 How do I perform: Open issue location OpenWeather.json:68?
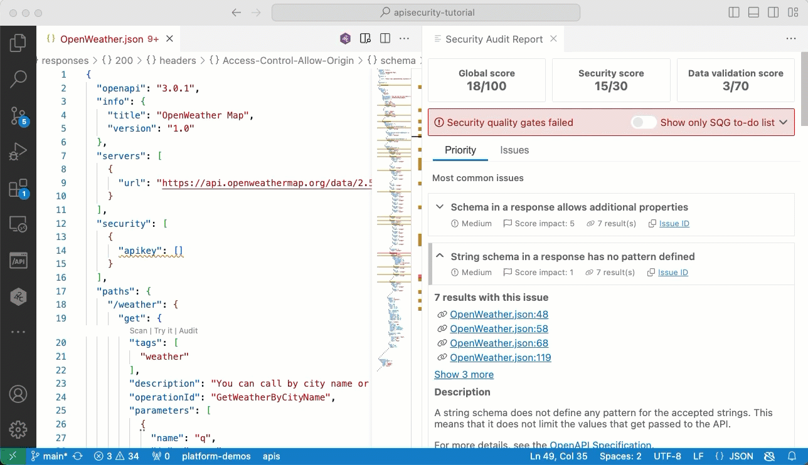click(499, 343)
